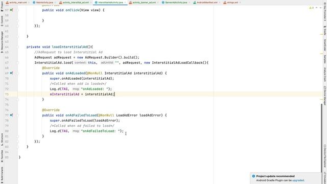
Task: Collapse the loadInterstitialAd method fold at line 64
Action: pyautogui.click(x=18, y=47)
